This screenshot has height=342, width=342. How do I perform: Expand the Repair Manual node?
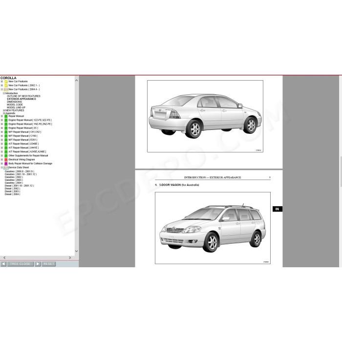tap(2, 116)
